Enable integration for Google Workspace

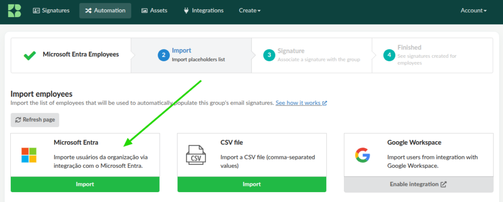pyautogui.click(x=418, y=184)
